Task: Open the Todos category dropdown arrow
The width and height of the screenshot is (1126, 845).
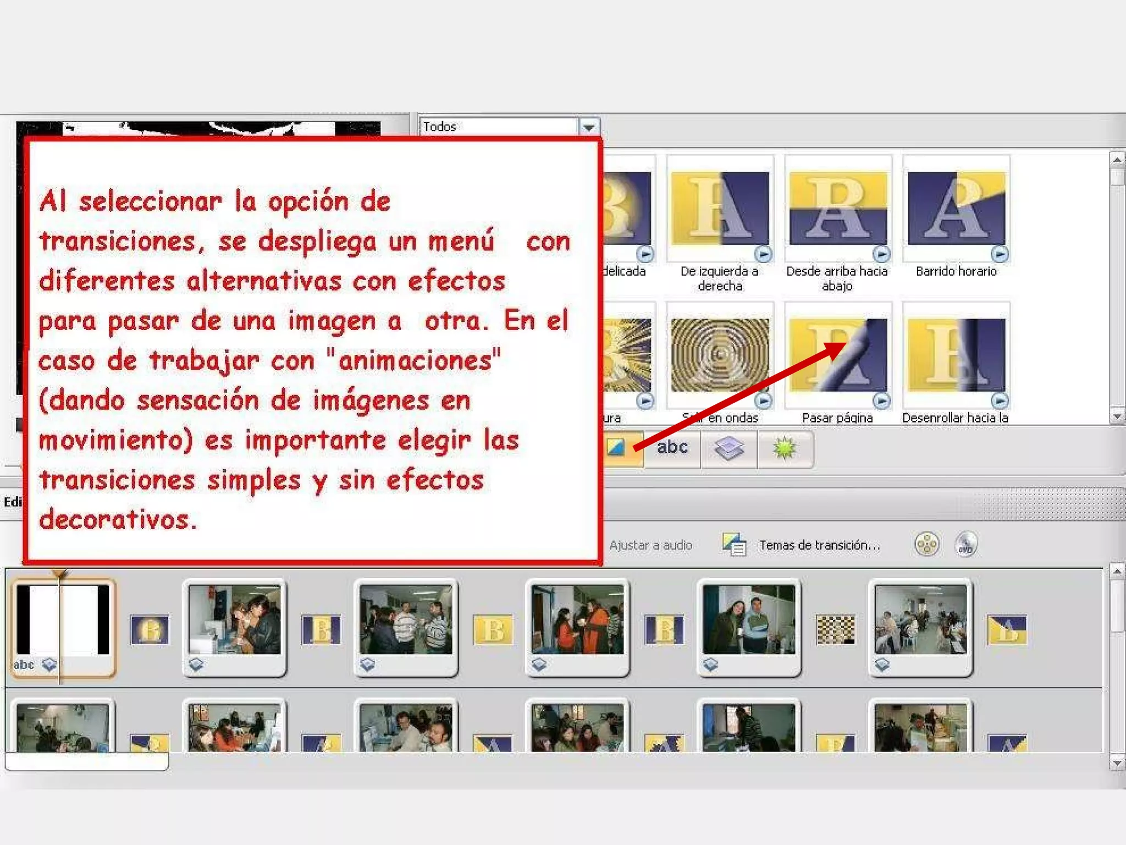Action: [589, 127]
